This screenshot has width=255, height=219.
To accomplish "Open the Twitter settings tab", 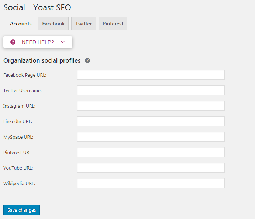I will 83,24.
